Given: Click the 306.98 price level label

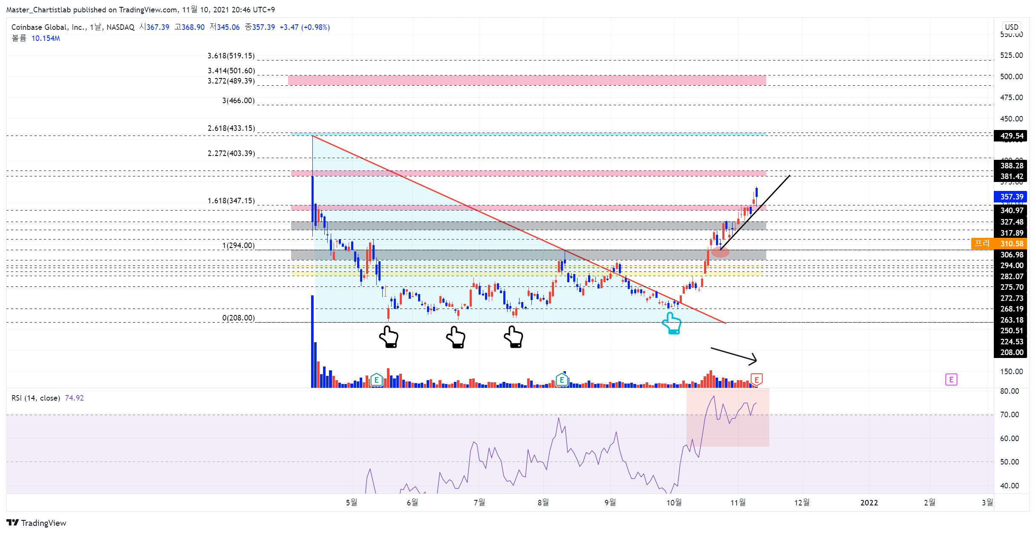Looking at the screenshot, I should pos(1010,254).
